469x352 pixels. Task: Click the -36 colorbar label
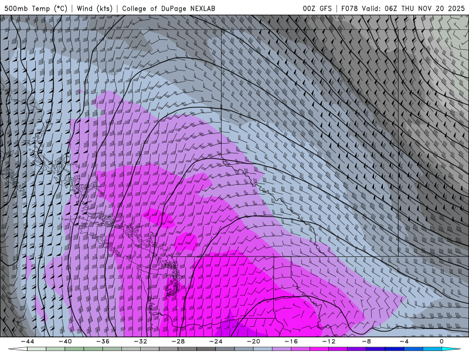[x=103, y=341]
